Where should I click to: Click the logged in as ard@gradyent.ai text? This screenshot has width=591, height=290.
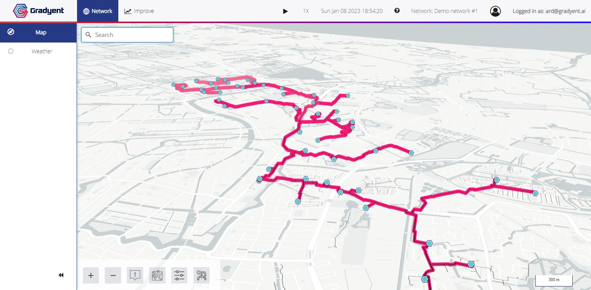coord(549,11)
